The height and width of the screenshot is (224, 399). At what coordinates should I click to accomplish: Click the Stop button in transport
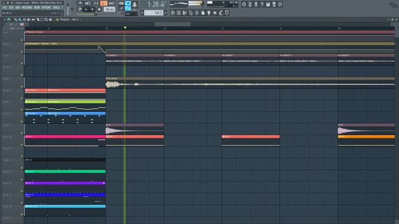pyautogui.click(x=92, y=9)
